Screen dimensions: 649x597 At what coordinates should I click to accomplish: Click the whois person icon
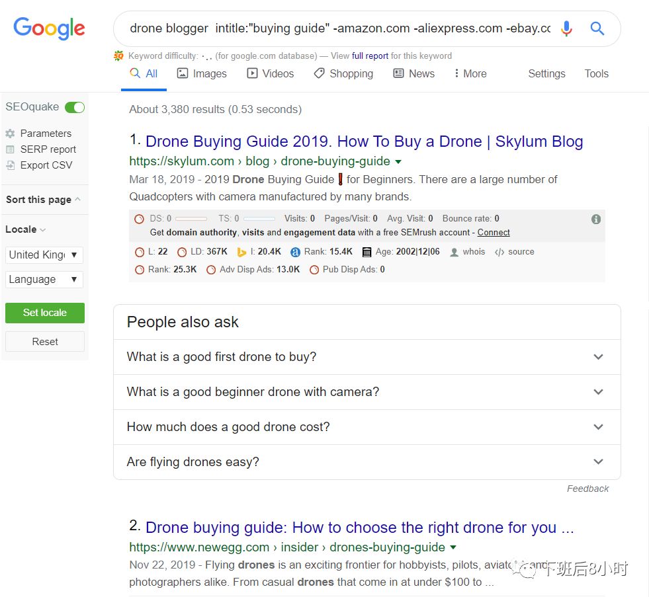pyautogui.click(x=454, y=252)
